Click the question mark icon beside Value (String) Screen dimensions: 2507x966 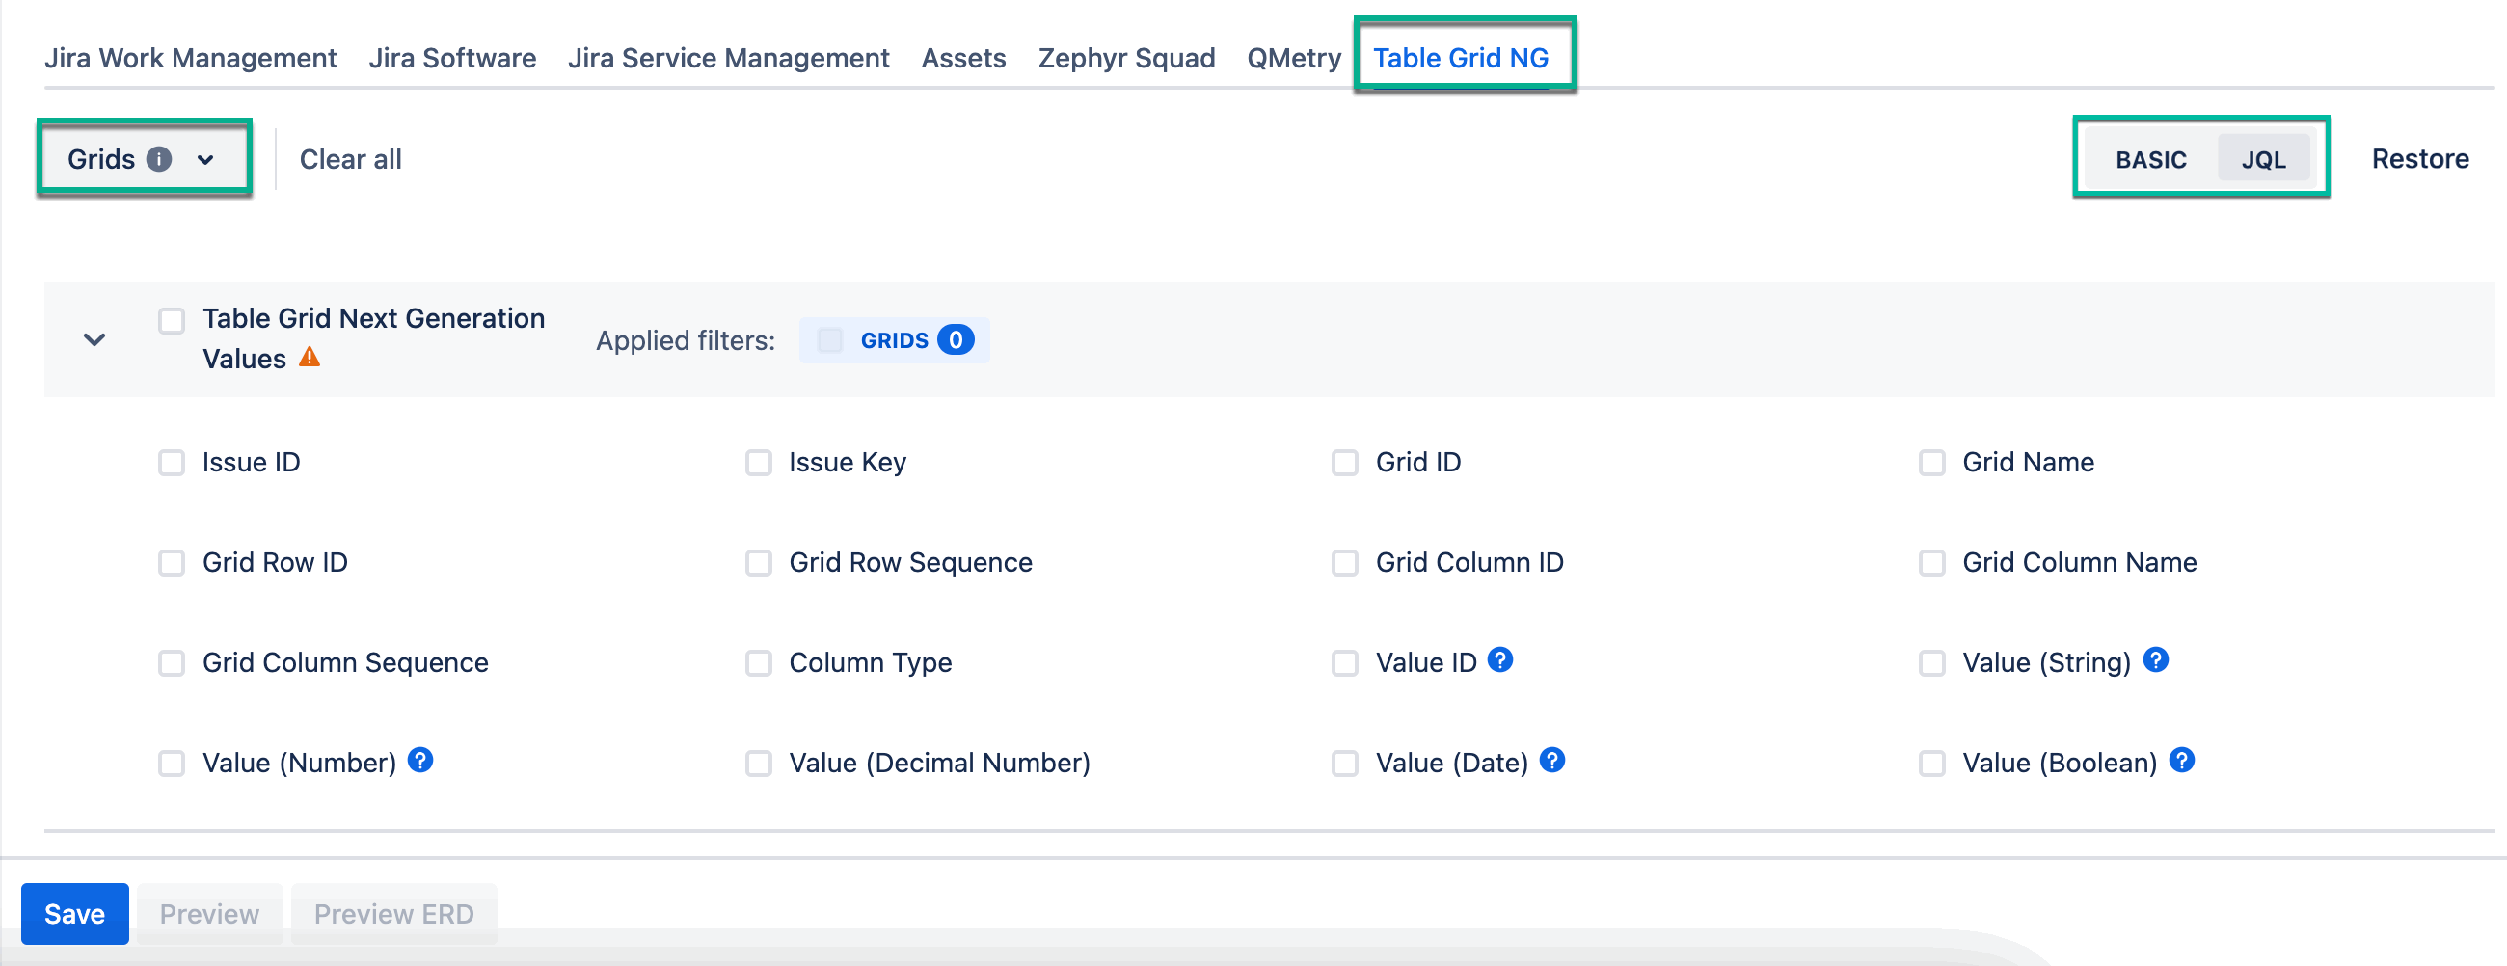pos(2156,659)
